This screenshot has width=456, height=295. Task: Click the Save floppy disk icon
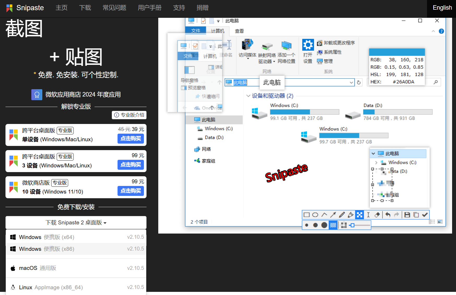click(407, 215)
